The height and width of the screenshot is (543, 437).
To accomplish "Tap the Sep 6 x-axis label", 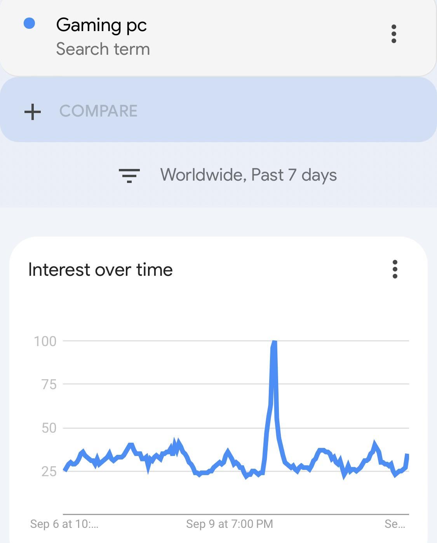I will click(64, 524).
